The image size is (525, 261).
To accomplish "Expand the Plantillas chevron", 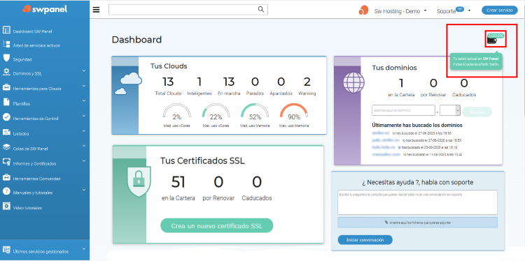I will 84,101.
